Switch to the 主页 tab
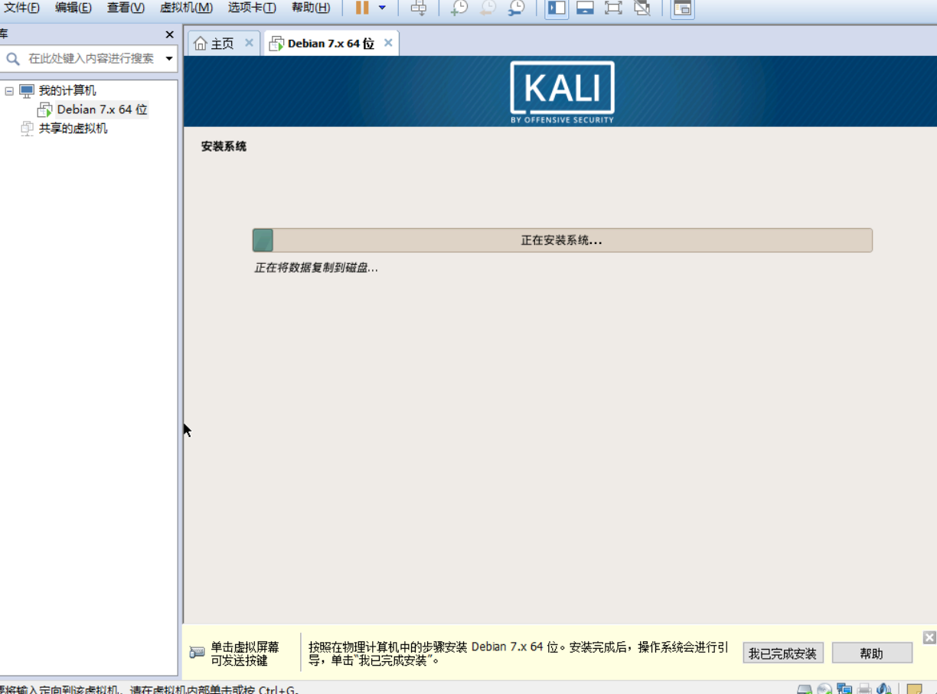This screenshot has width=937, height=694. point(222,44)
